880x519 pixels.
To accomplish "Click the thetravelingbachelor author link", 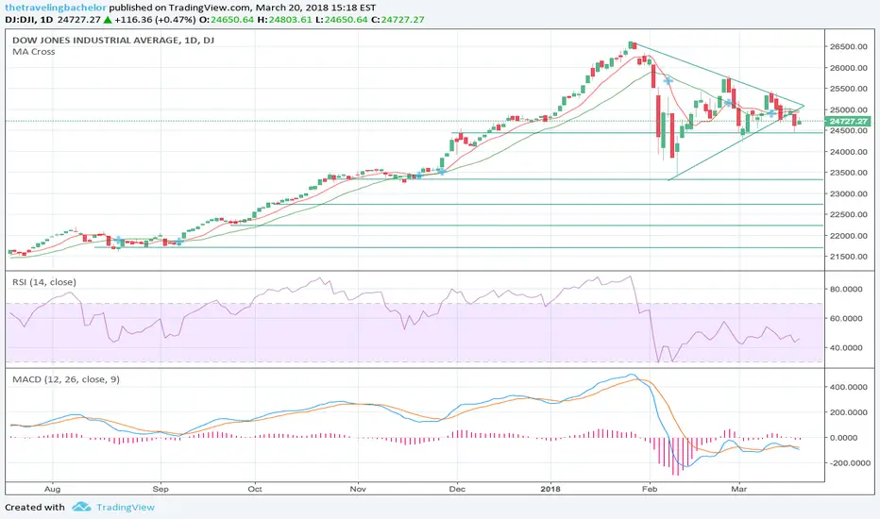I will pyautogui.click(x=56, y=8).
